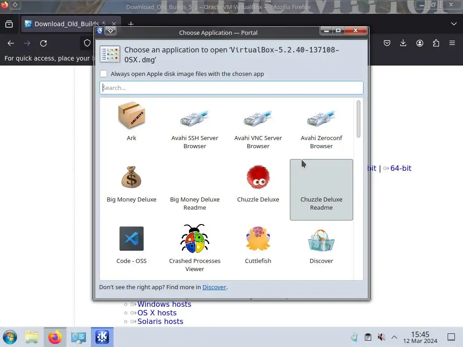Viewport: 463px width, 347px height.
Task: Follow the Discover link at dialog bottom
Action: [214, 287]
